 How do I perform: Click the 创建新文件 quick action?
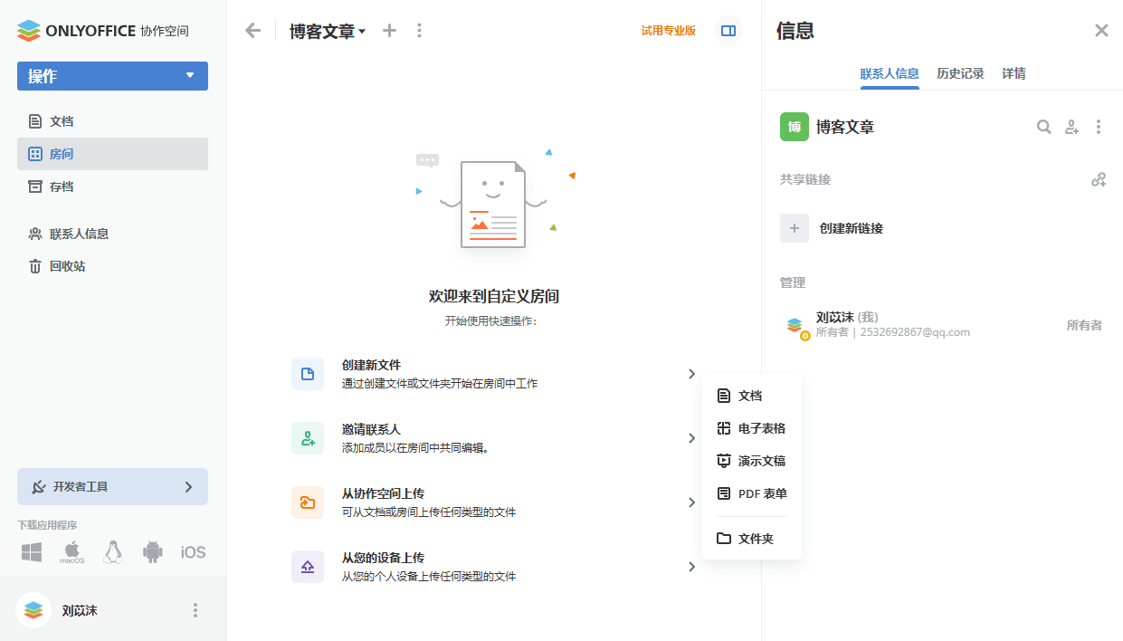[494, 374]
